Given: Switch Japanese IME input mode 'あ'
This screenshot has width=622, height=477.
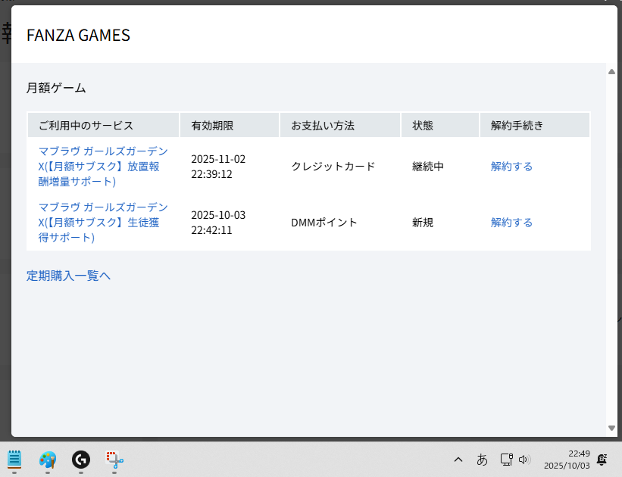Looking at the screenshot, I should coord(482,459).
